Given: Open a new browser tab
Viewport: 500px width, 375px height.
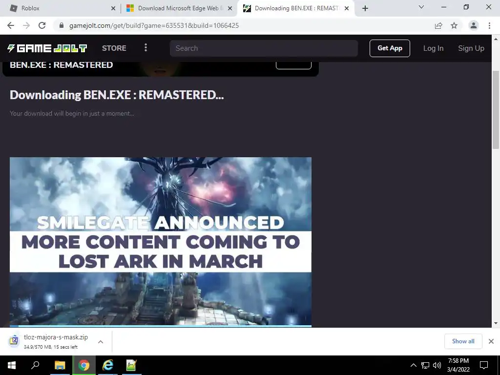Looking at the screenshot, I should [365, 8].
